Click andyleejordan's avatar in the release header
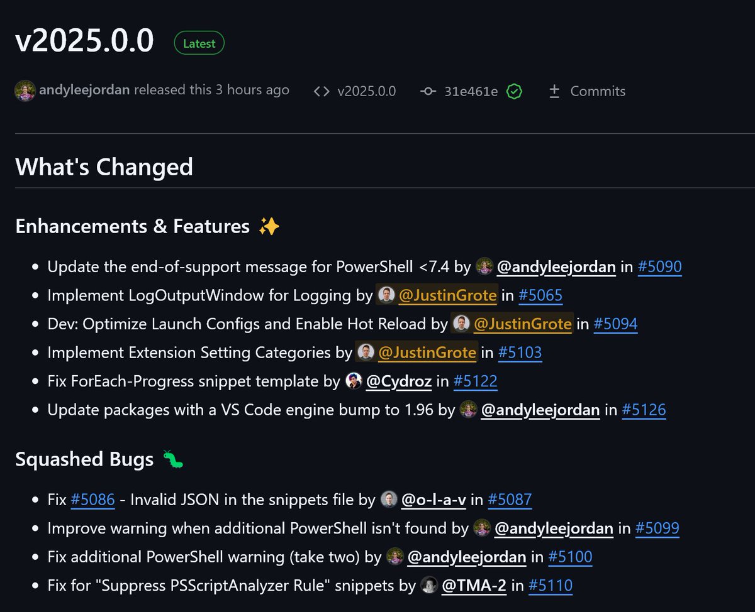The height and width of the screenshot is (612, 755). (25, 91)
